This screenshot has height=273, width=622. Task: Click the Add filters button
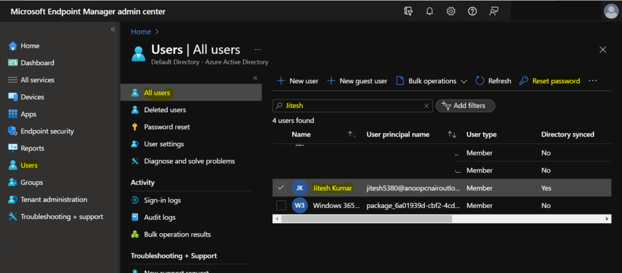(x=465, y=106)
